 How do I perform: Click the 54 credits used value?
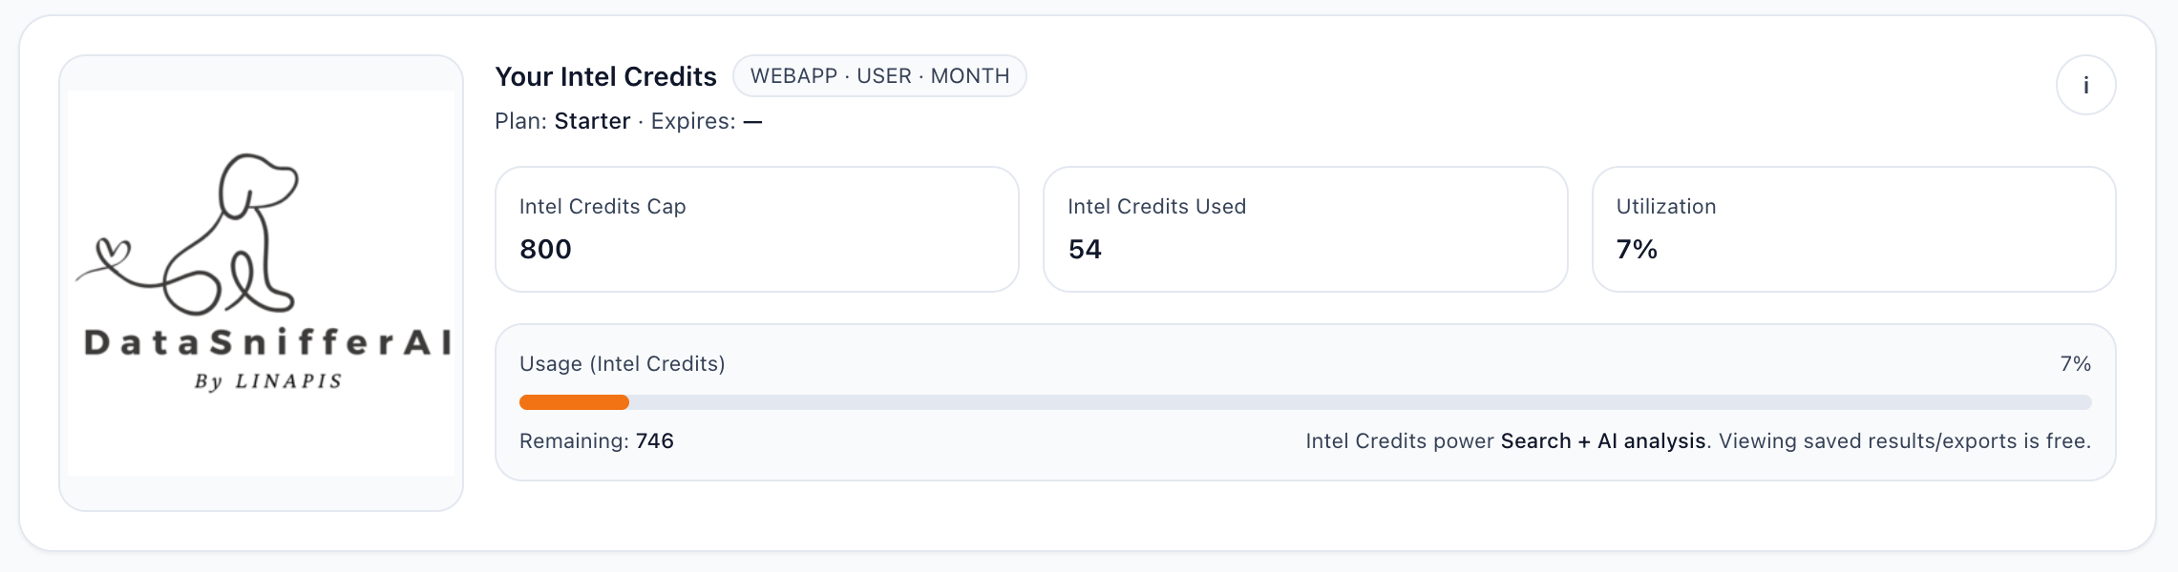pyautogui.click(x=1086, y=249)
